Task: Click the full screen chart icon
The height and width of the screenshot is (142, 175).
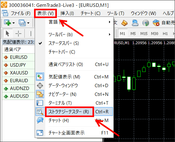Action: [x=40, y=133]
